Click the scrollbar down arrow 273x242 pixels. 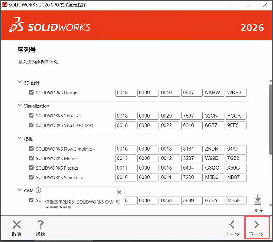pyautogui.click(x=270, y=205)
